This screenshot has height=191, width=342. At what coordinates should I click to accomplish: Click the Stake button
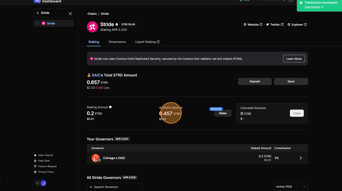(x=223, y=113)
